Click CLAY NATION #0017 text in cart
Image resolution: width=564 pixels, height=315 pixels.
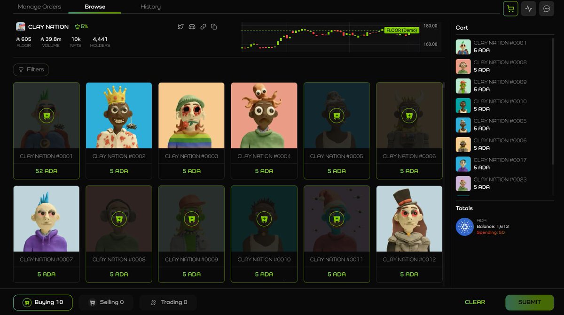tap(500, 160)
